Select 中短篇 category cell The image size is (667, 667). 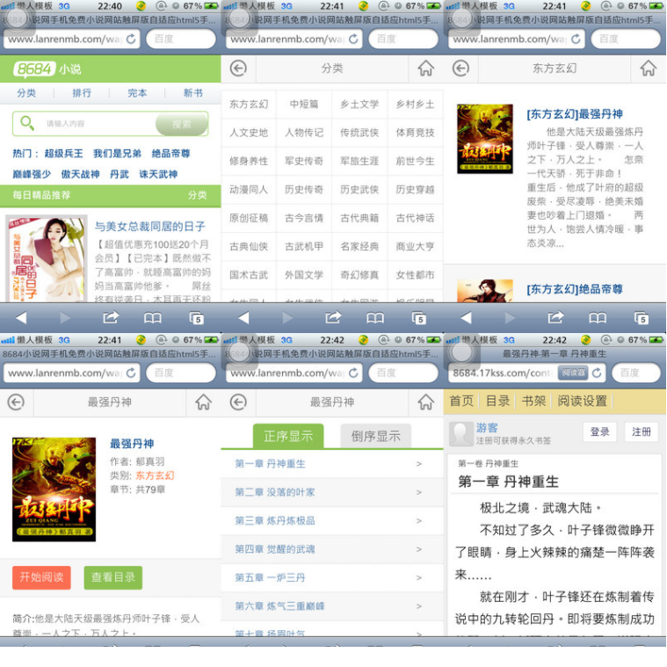[x=304, y=105]
